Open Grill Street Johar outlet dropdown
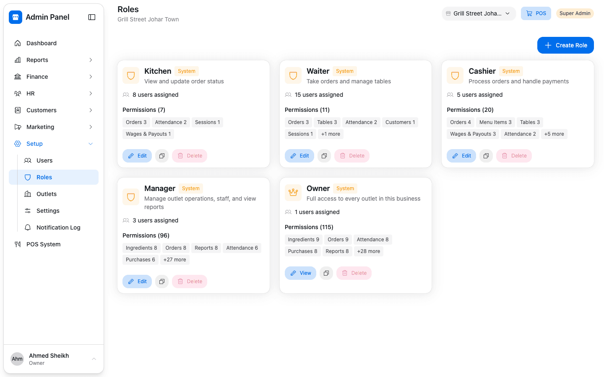604x377 pixels. click(x=479, y=13)
